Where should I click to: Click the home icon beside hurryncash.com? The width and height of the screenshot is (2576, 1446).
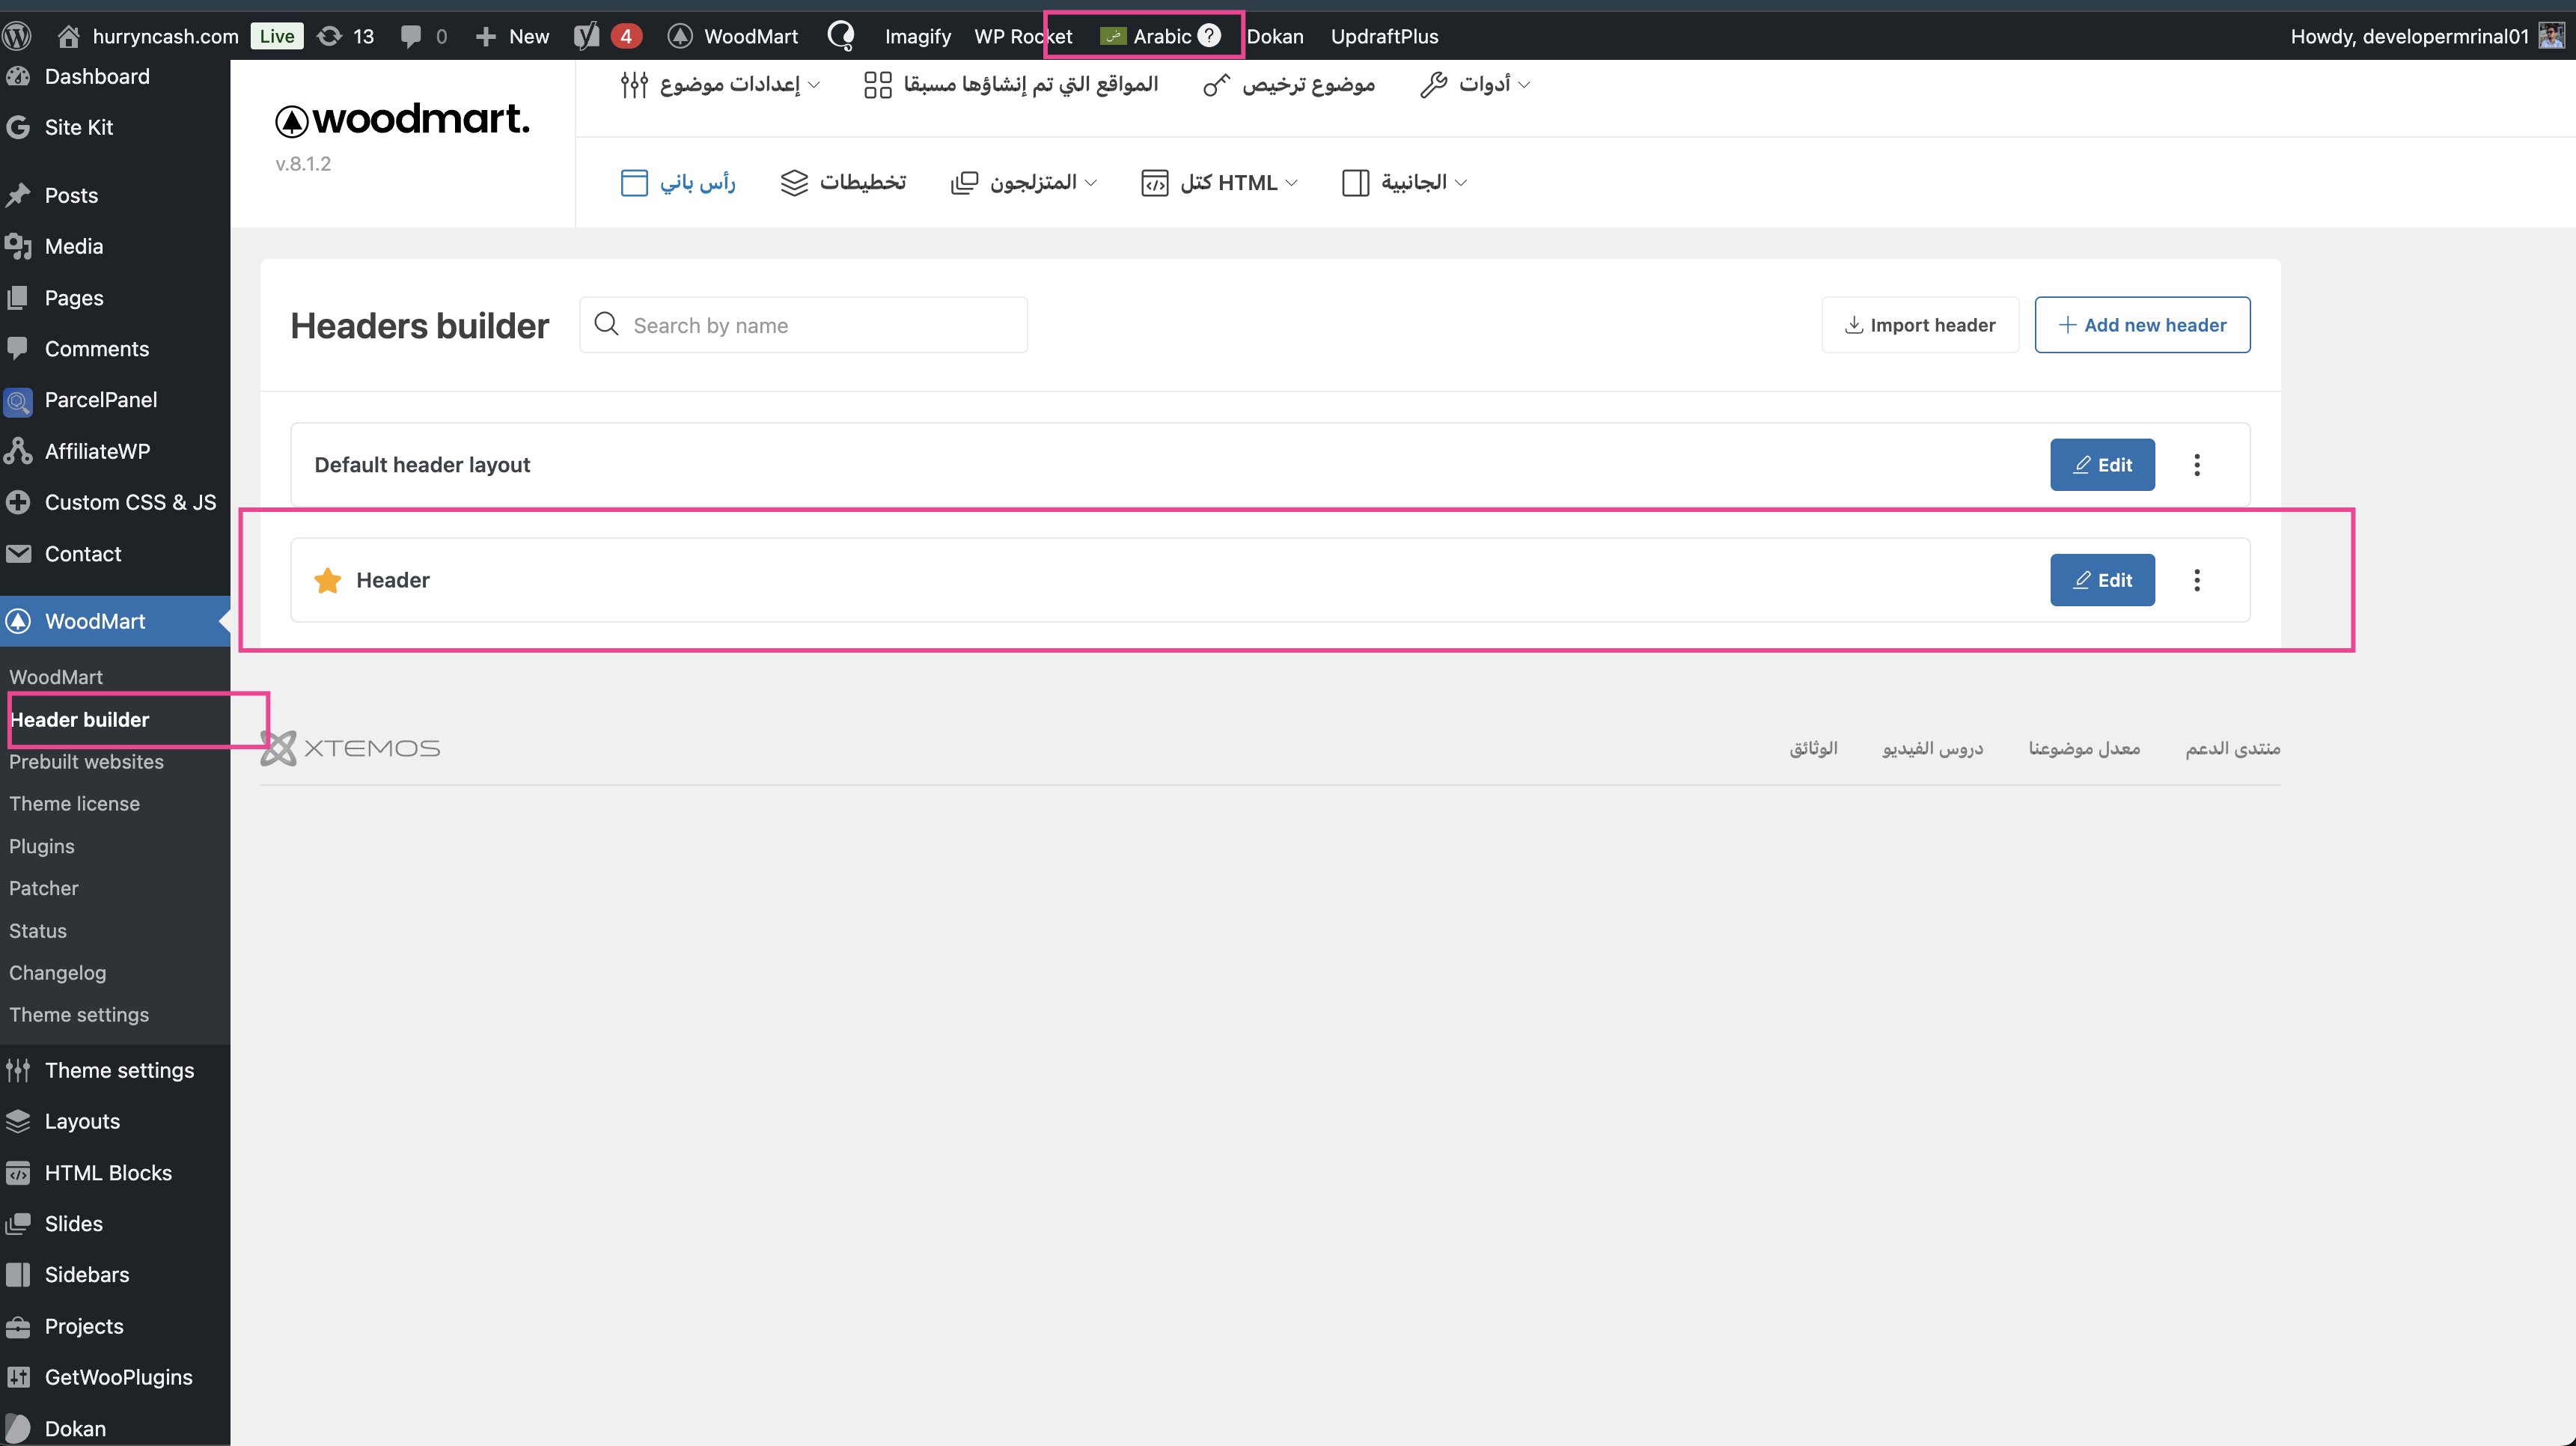coord(68,36)
